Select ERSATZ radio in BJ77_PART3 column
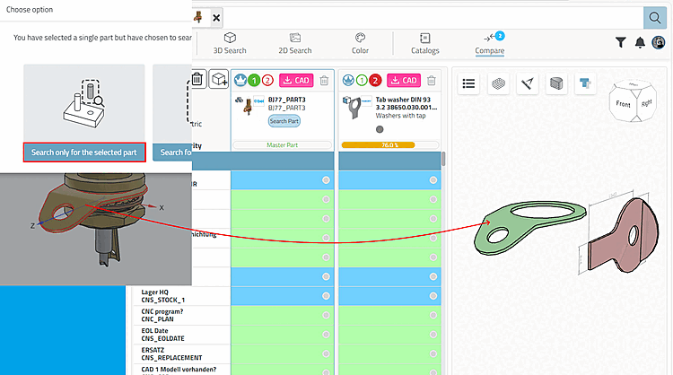Viewport: 673px width, 375px height. tap(326, 353)
